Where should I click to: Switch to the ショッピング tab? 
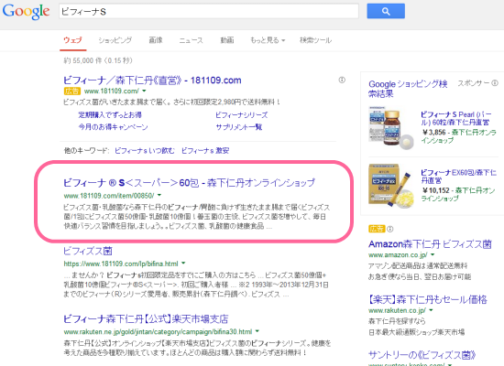coord(115,40)
